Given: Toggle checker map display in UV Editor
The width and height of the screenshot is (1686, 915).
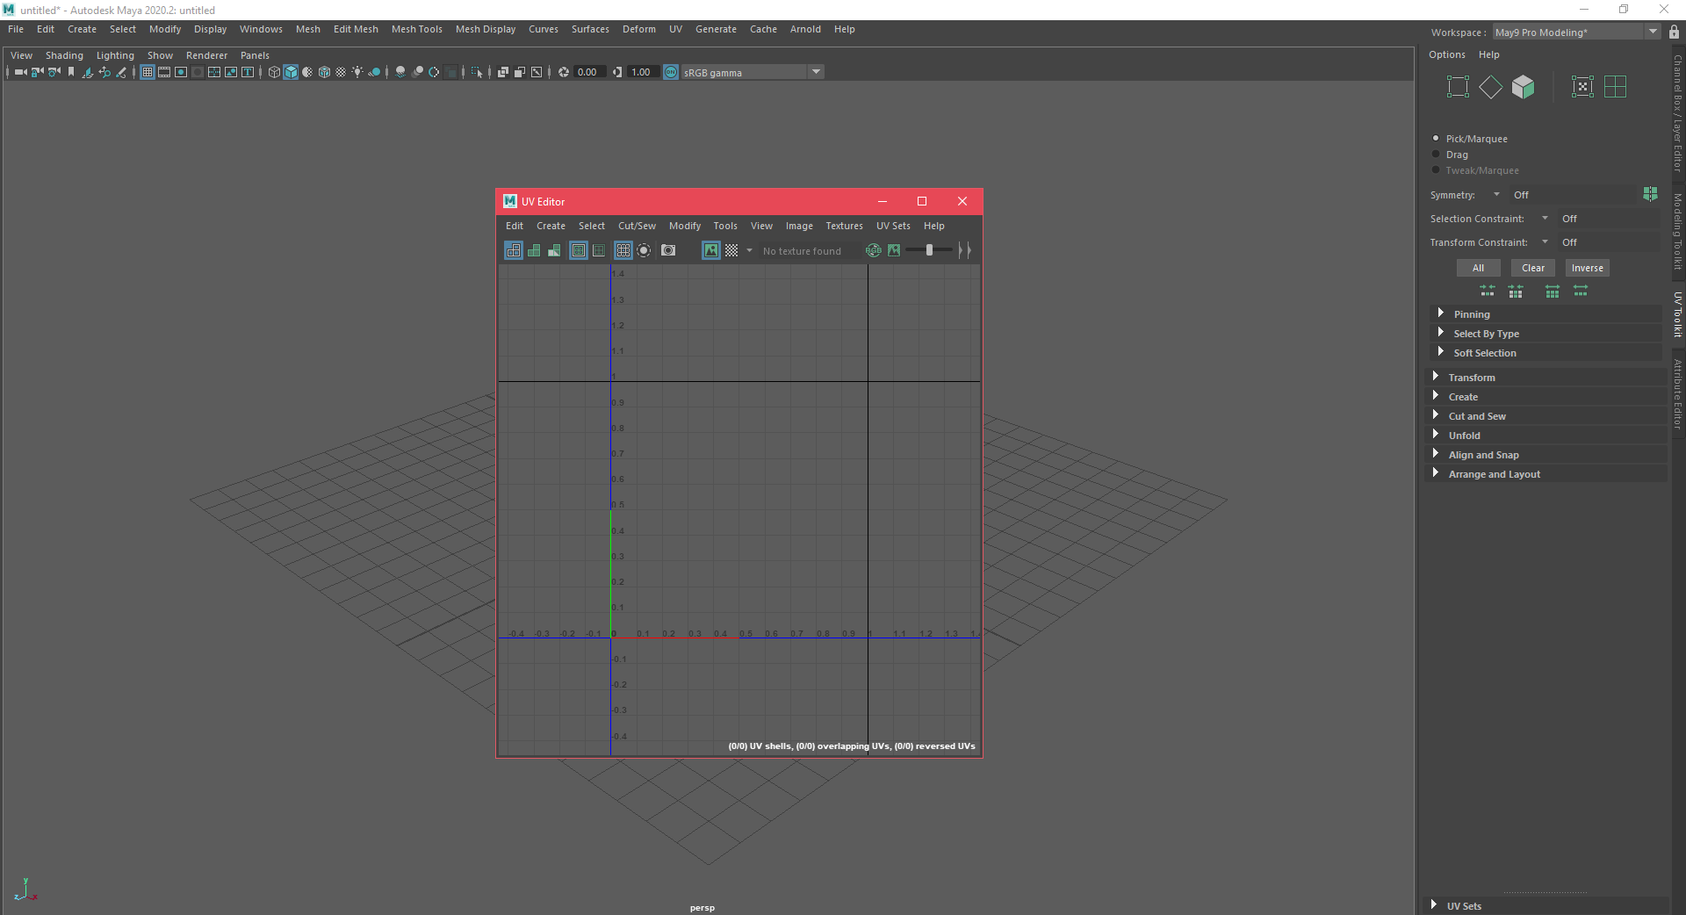Looking at the screenshot, I should (731, 250).
